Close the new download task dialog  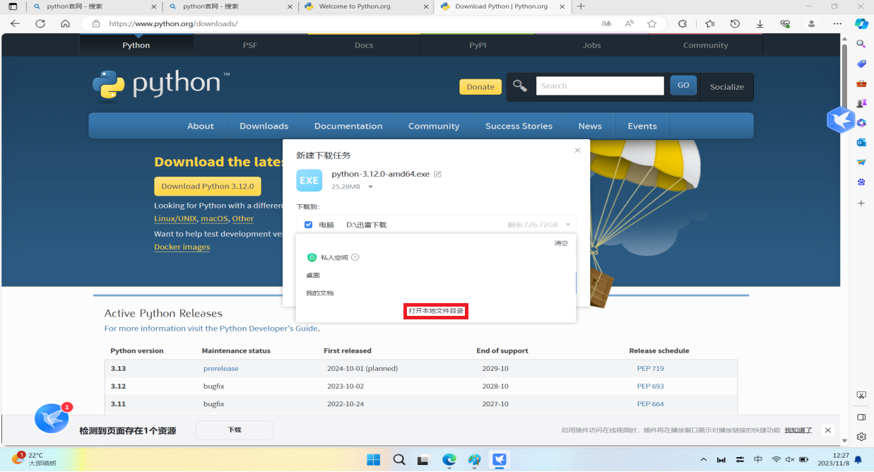click(x=577, y=151)
